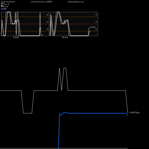Select the Slow D legend label
The height and width of the screenshot is (149, 149).
[6, 4]
